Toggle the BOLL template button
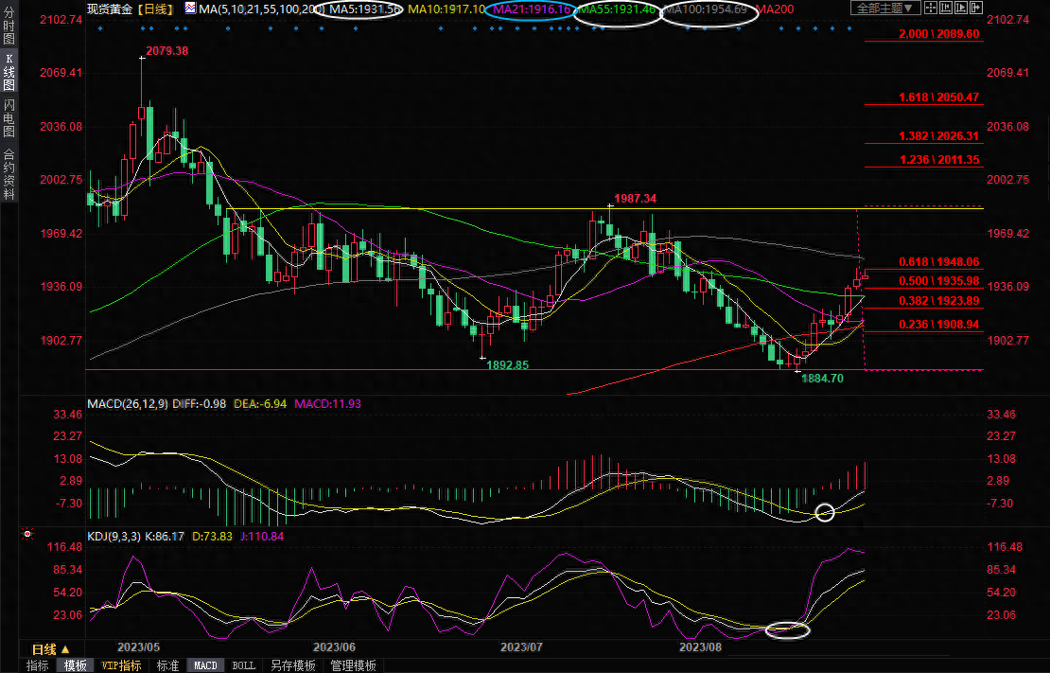This screenshot has width=1050, height=673. pyautogui.click(x=243, y=665)
